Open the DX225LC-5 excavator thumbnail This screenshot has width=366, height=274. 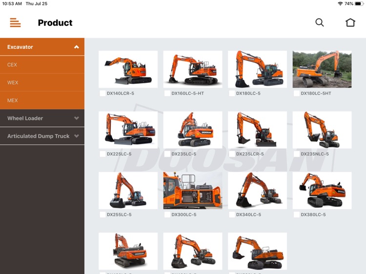[x=128, y=130]
